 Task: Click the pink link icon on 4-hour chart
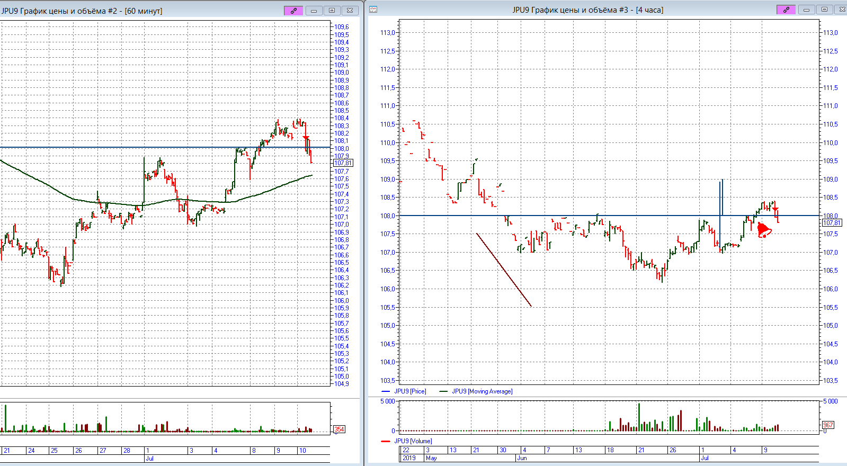click(786, 10)
